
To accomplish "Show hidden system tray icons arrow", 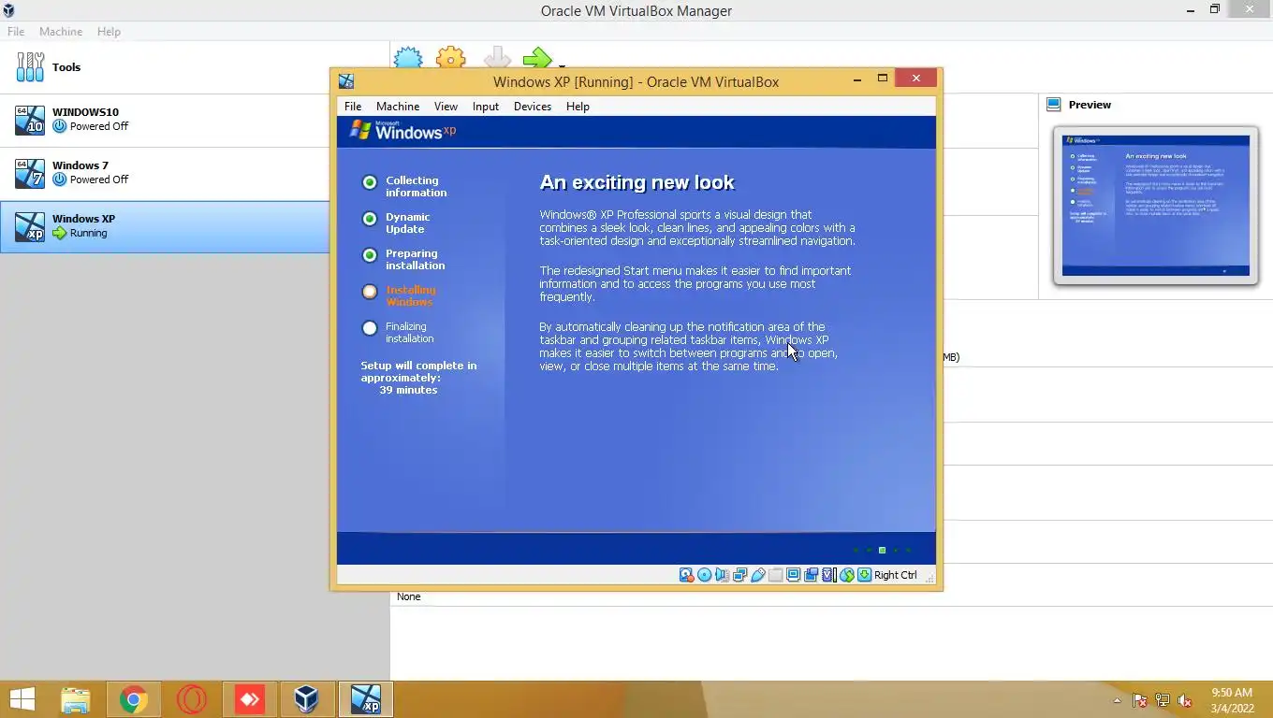I will pyautogui.click(x=1117, y=700).
